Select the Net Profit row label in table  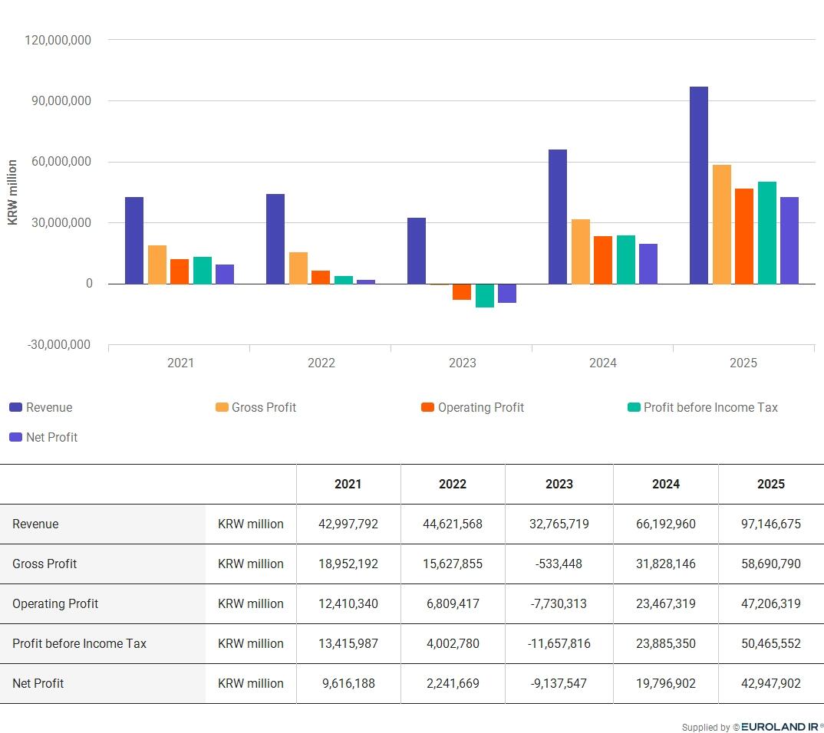tap(38, 684)
